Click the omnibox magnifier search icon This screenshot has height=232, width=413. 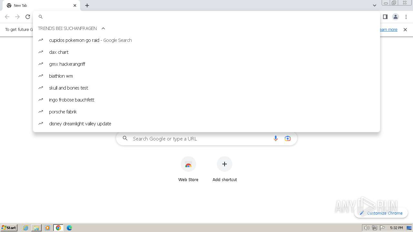coord(41,17)
